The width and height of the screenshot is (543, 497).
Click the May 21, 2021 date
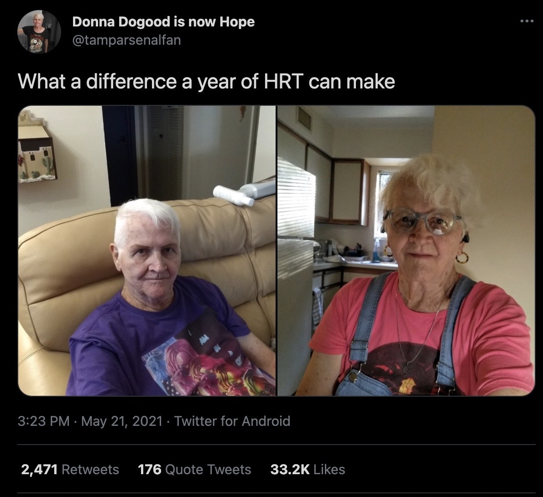pyautogui.click(x=121, y=421)
